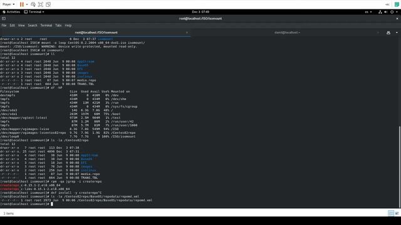Close the terminal window with the X button
This screenshot has height=225, width=401.
397,18
